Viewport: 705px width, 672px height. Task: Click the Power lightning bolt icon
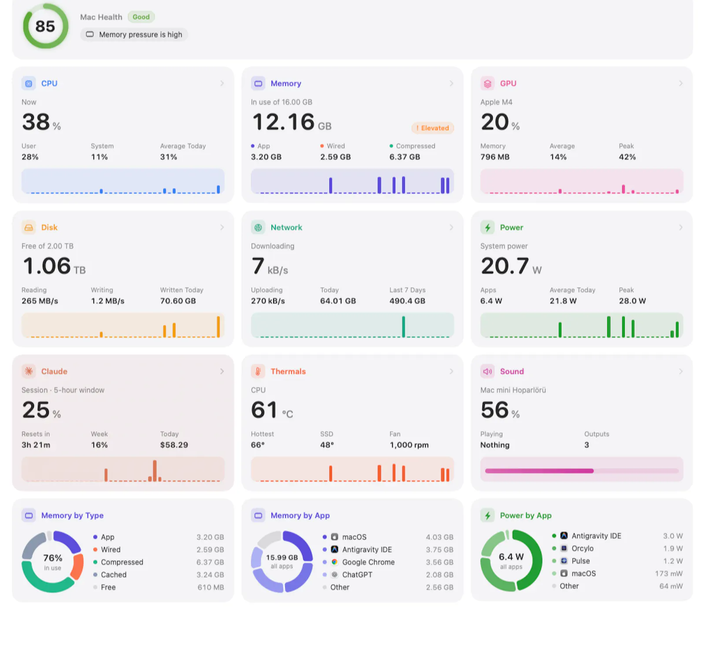click(487, 227)
